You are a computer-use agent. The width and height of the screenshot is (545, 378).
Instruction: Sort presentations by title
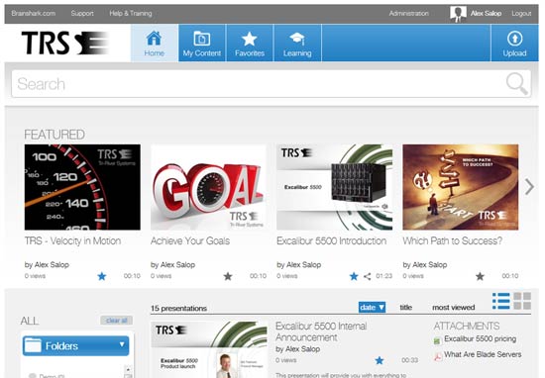[x=406, y=307]
